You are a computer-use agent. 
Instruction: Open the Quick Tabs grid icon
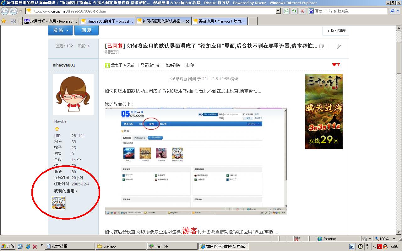coord(13,21)
